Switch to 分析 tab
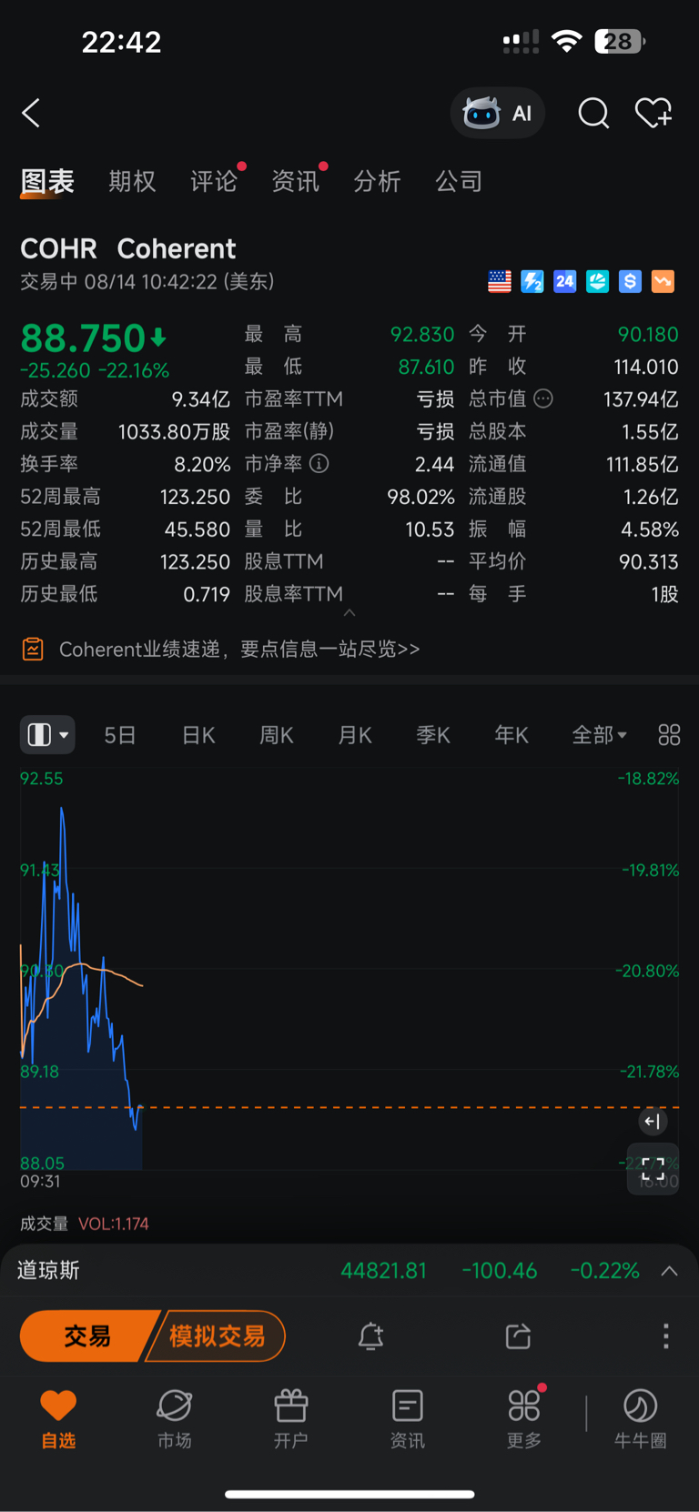This screenshot has height=1512, width=699. [377, 182]
